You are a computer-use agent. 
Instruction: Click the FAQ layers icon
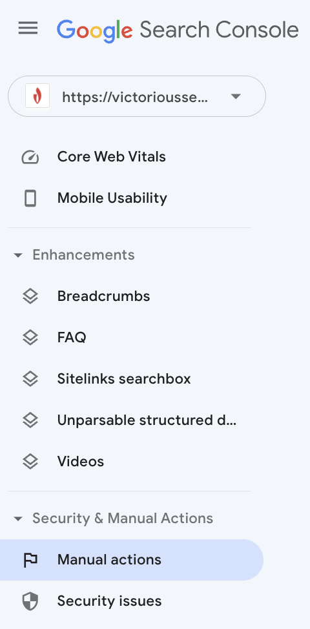pyautogui.click(x=30, y=338)
